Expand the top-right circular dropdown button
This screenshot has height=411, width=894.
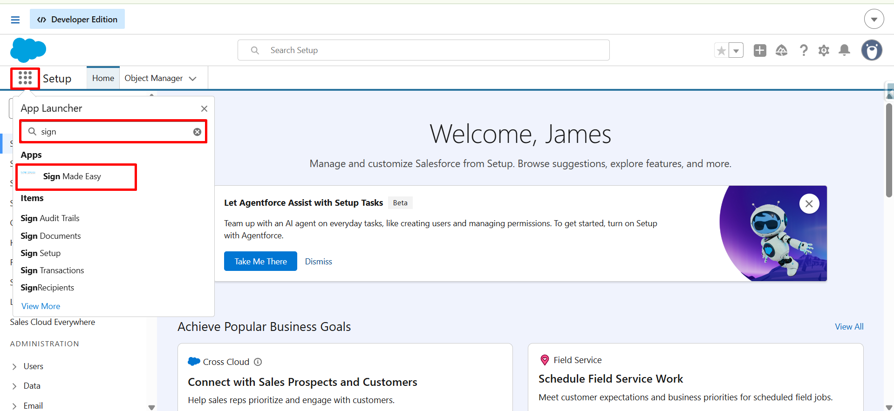pyautogui.click(x=874, y=19)
